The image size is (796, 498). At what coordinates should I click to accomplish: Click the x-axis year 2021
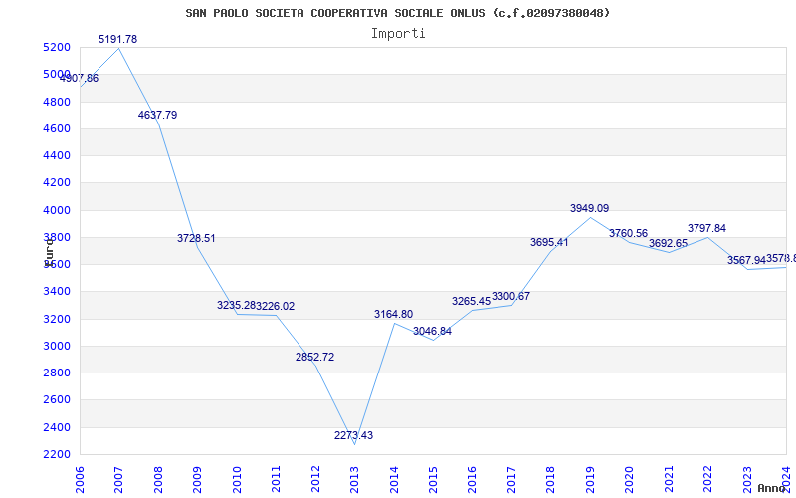(x=669, y=480)
